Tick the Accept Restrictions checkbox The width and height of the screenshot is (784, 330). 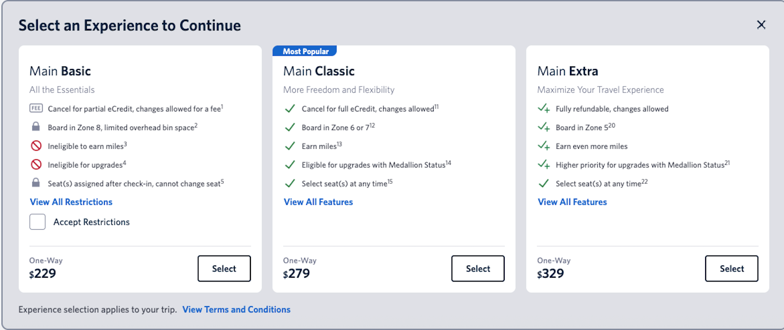tap(37, 222)
